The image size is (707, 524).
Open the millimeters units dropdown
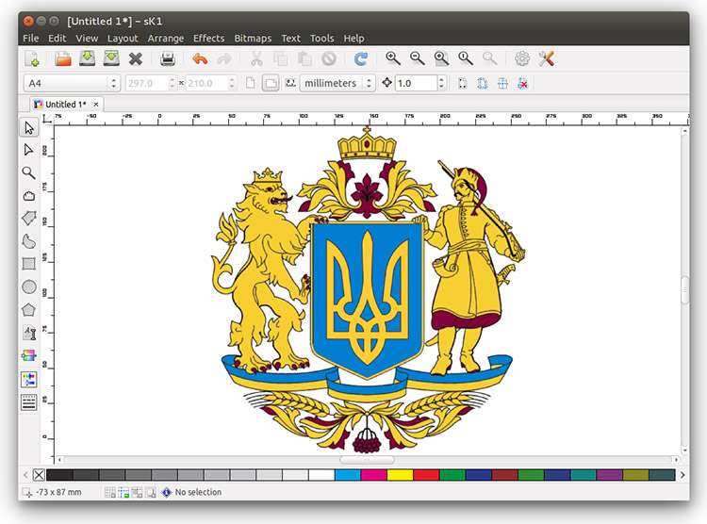[337, 83]
